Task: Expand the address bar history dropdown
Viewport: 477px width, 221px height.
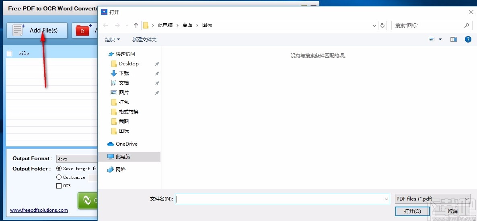Action: 374,26
